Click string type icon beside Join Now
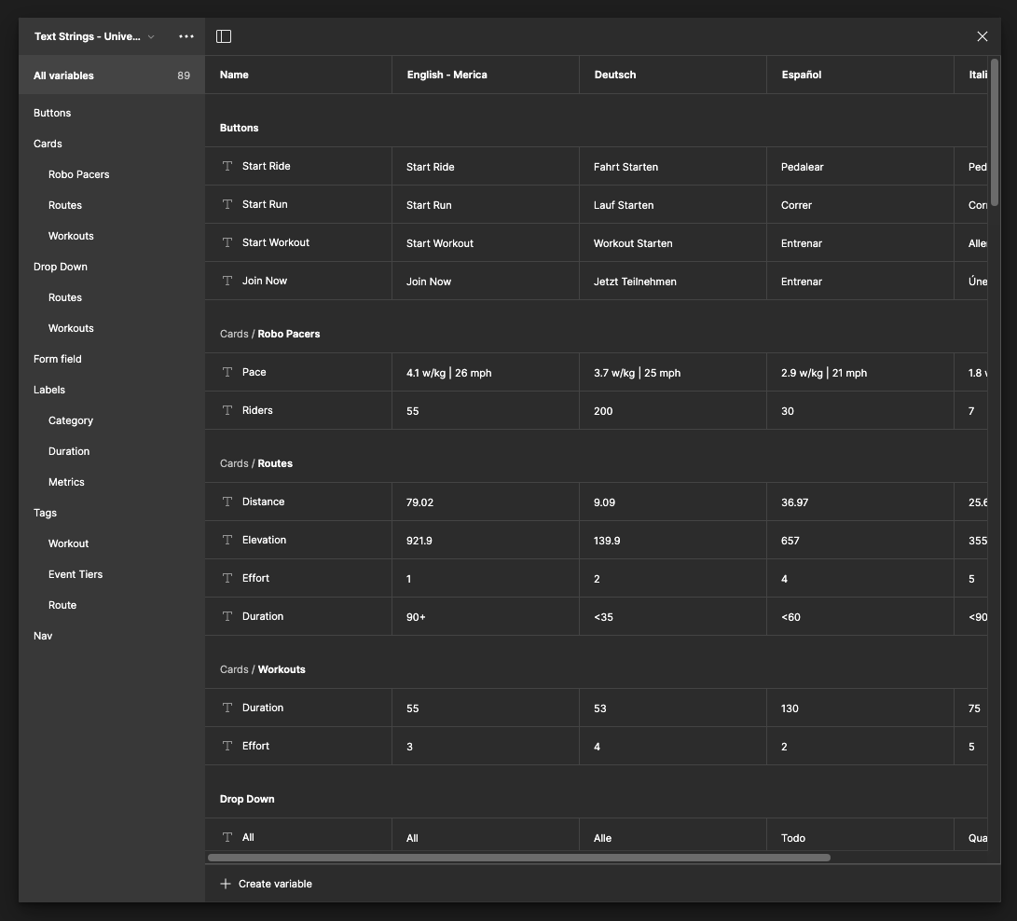Screen dimensions: 1017x921 [227, 281]
